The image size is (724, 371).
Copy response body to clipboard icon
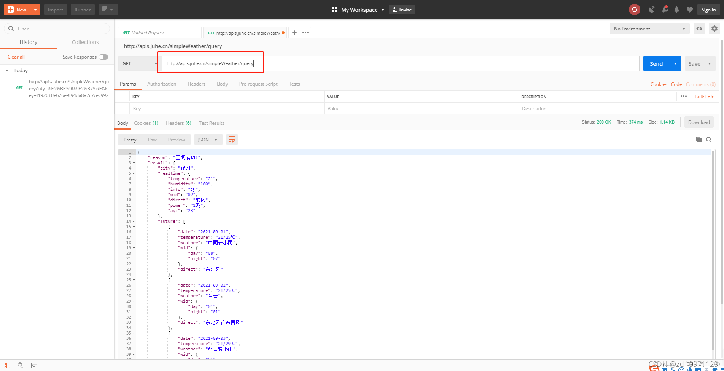point(699,140)
